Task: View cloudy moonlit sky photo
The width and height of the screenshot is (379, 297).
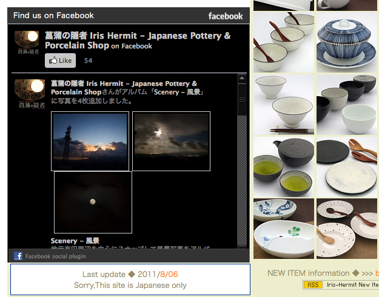Action: pos(172,142)
